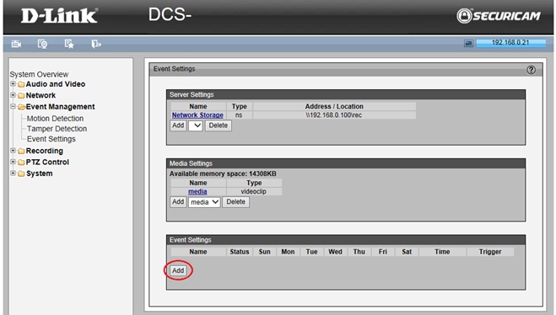Open help via question mark icon

pyautogui.click(x=531, y=70)
